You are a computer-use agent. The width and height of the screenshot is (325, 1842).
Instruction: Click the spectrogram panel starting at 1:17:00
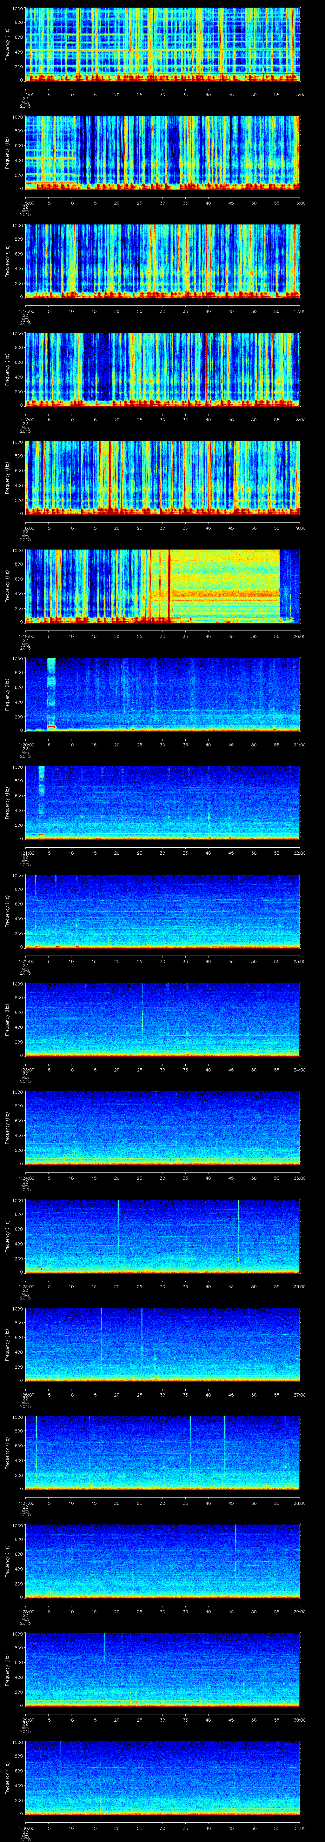tap(163, 370)
